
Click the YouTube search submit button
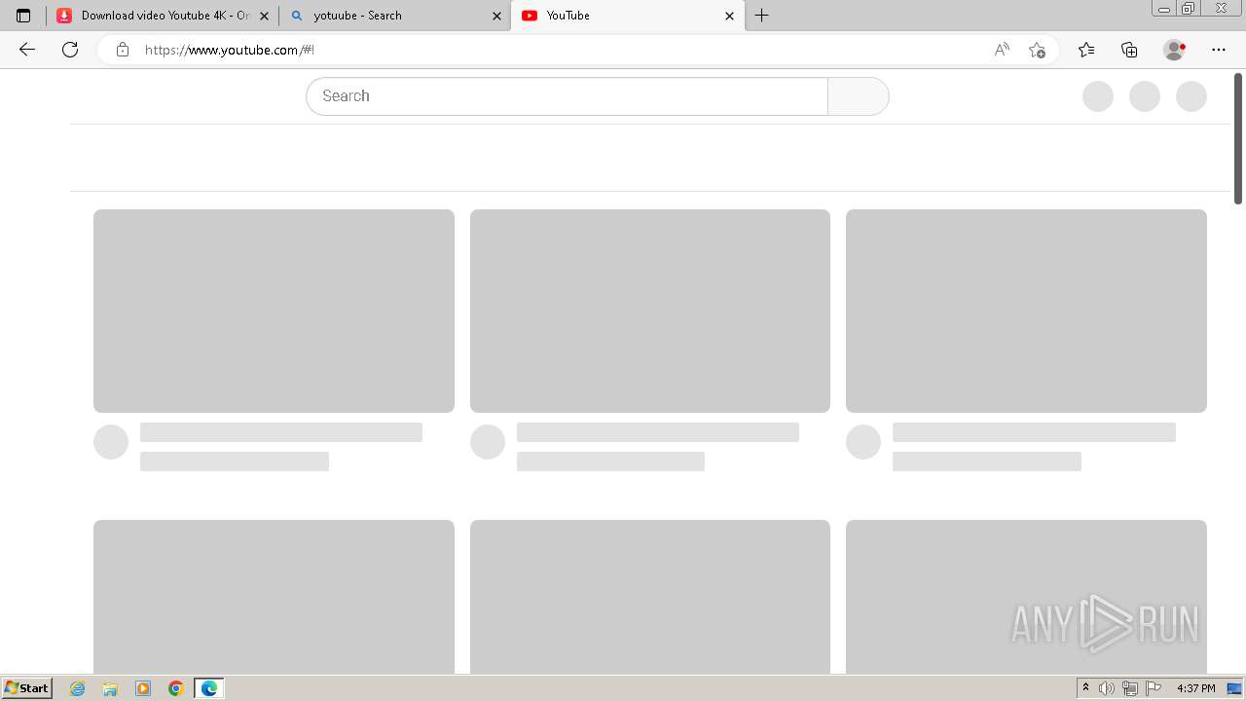(x=858, y=96)
